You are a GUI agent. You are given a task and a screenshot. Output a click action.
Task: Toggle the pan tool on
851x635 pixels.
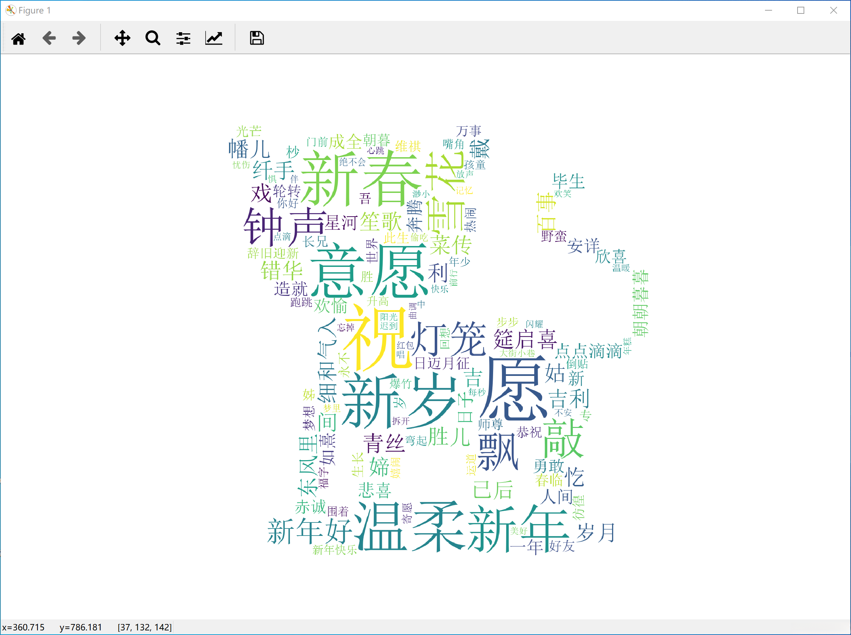[x=122, y=38]
